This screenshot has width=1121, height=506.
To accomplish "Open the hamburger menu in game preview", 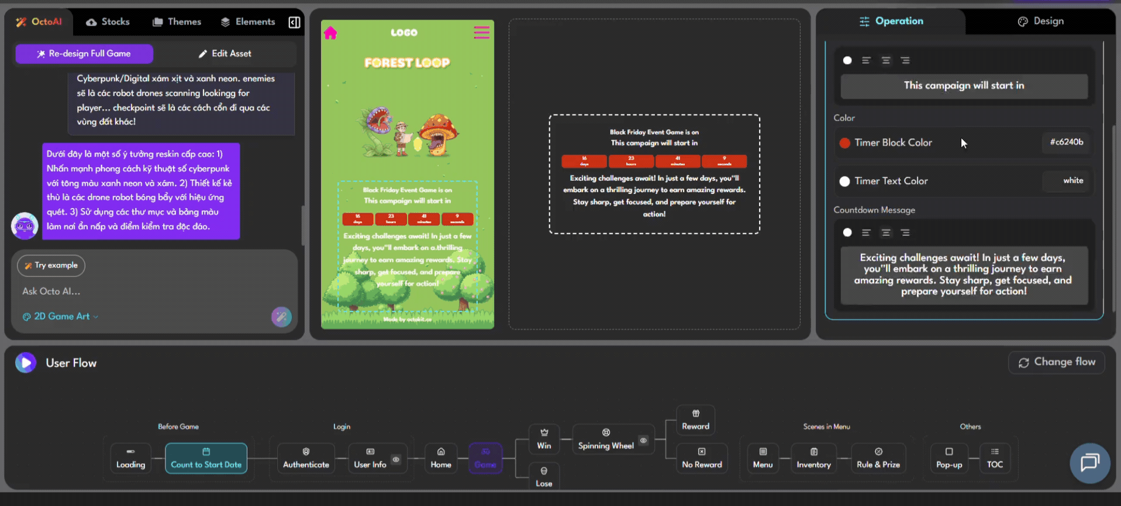I will click(481, 33).
